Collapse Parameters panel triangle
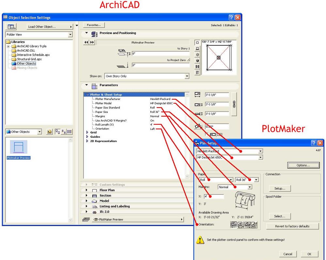This screenshot has height=260, width=326. point(87,85)
